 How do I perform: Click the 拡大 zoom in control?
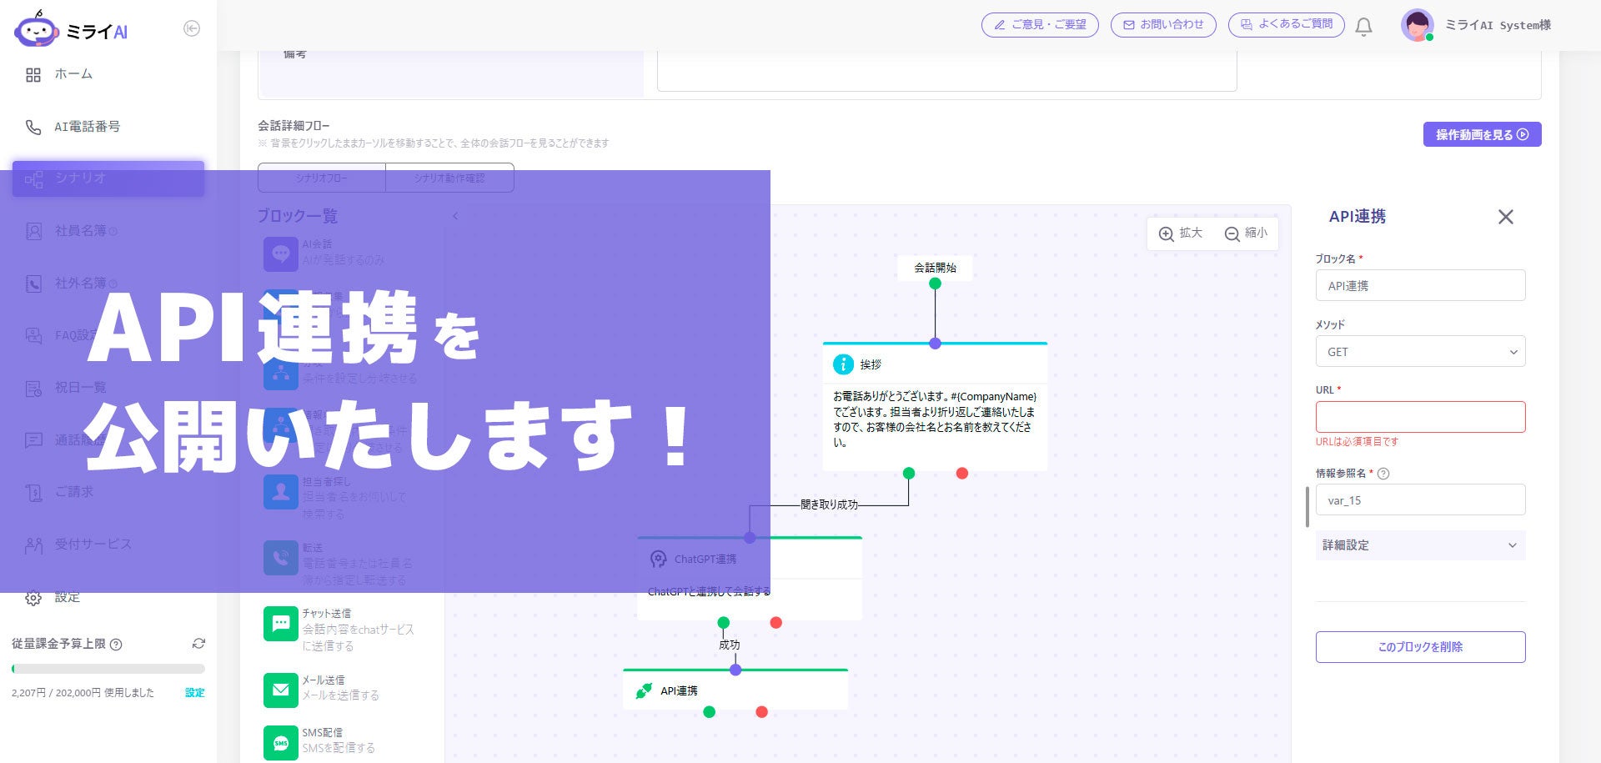(x=1181, y=233)
